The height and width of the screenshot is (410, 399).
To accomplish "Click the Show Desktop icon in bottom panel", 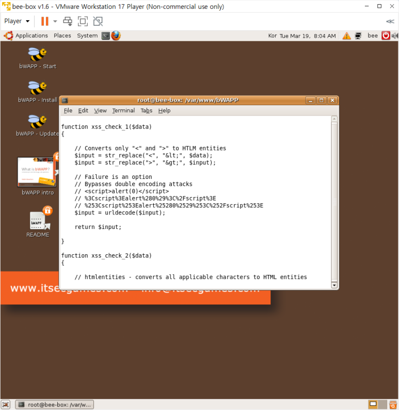I will pos(6,405).
